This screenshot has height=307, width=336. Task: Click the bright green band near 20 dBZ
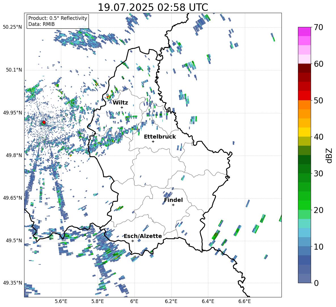[x=304, y=205]
